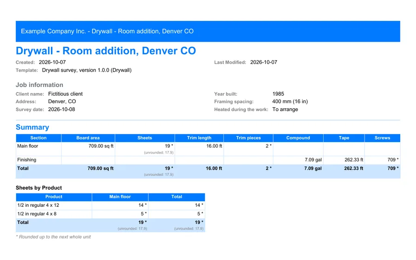This screenshot has height=260, width=416.
Task: Click the bold total compound 7.09 gal
Action: [313, 168]
